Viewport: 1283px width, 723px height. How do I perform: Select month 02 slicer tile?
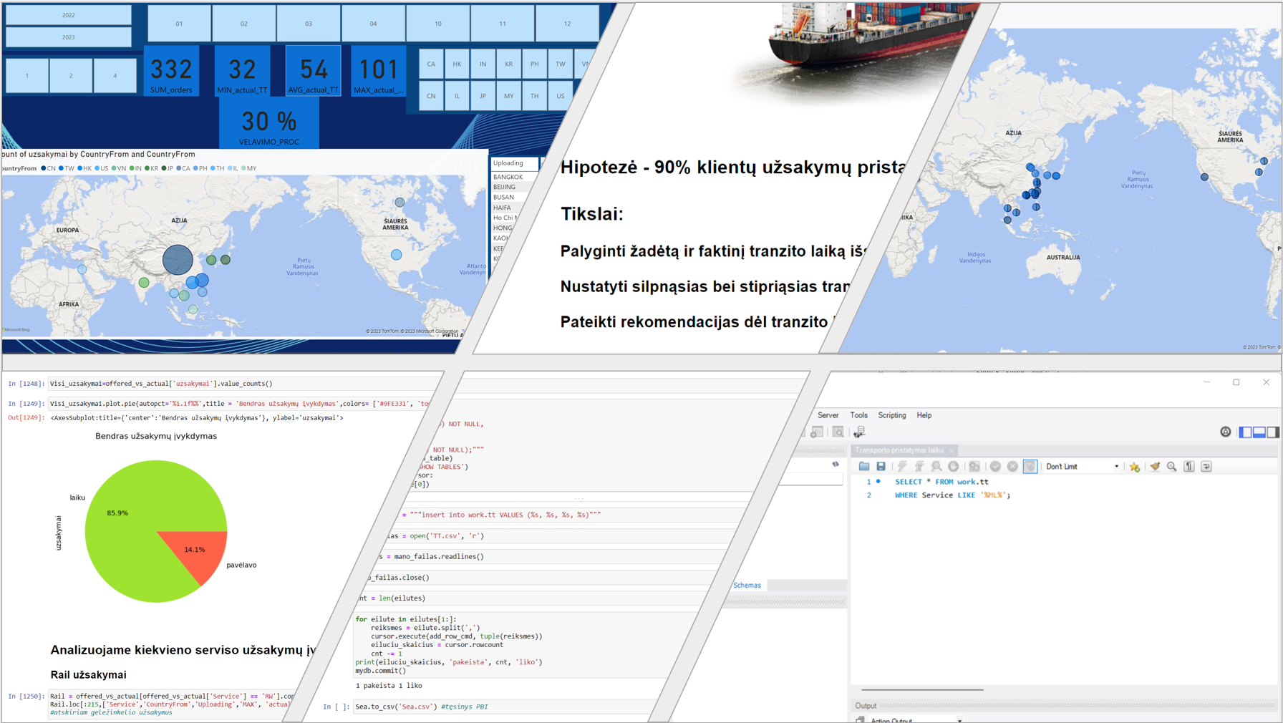[244, 24]
